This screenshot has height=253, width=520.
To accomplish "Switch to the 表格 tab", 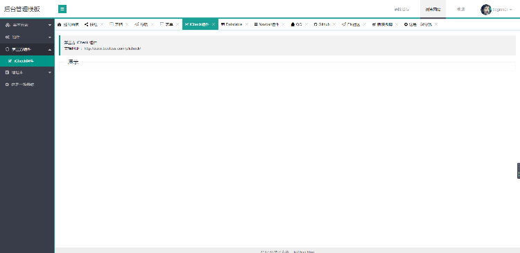I will click(119, 24).
